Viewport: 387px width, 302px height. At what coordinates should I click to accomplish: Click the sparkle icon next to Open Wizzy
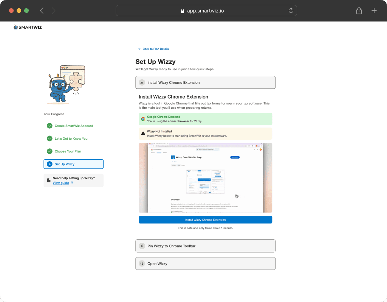(142, 263)
